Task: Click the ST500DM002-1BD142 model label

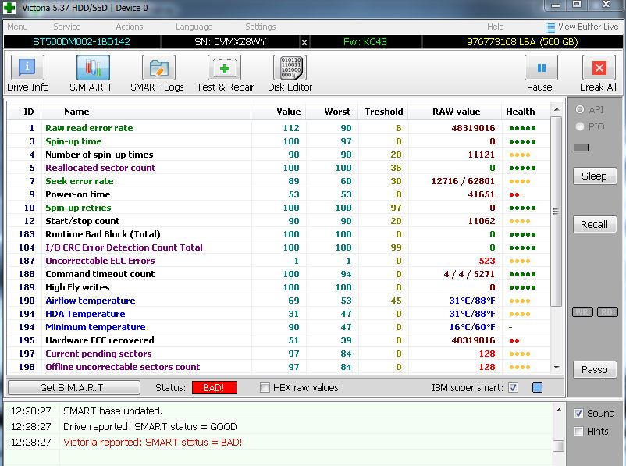Action: [x=81, y=42]
